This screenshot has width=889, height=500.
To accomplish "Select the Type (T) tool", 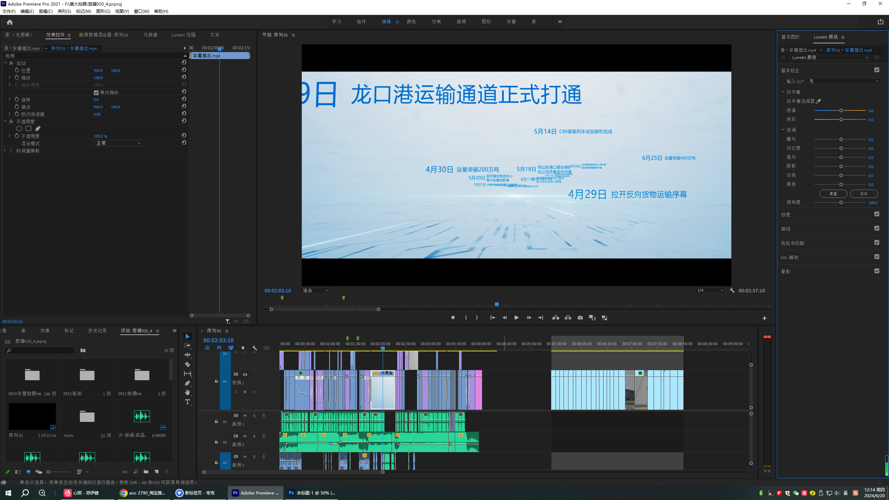I will pyautogui.click(x=188, y=402).
